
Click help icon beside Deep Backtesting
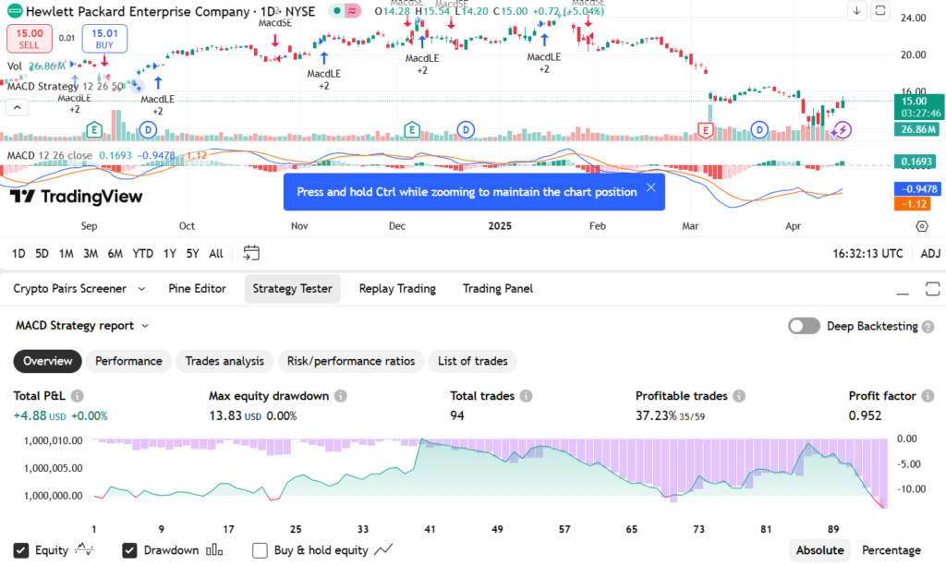(928, 326)
